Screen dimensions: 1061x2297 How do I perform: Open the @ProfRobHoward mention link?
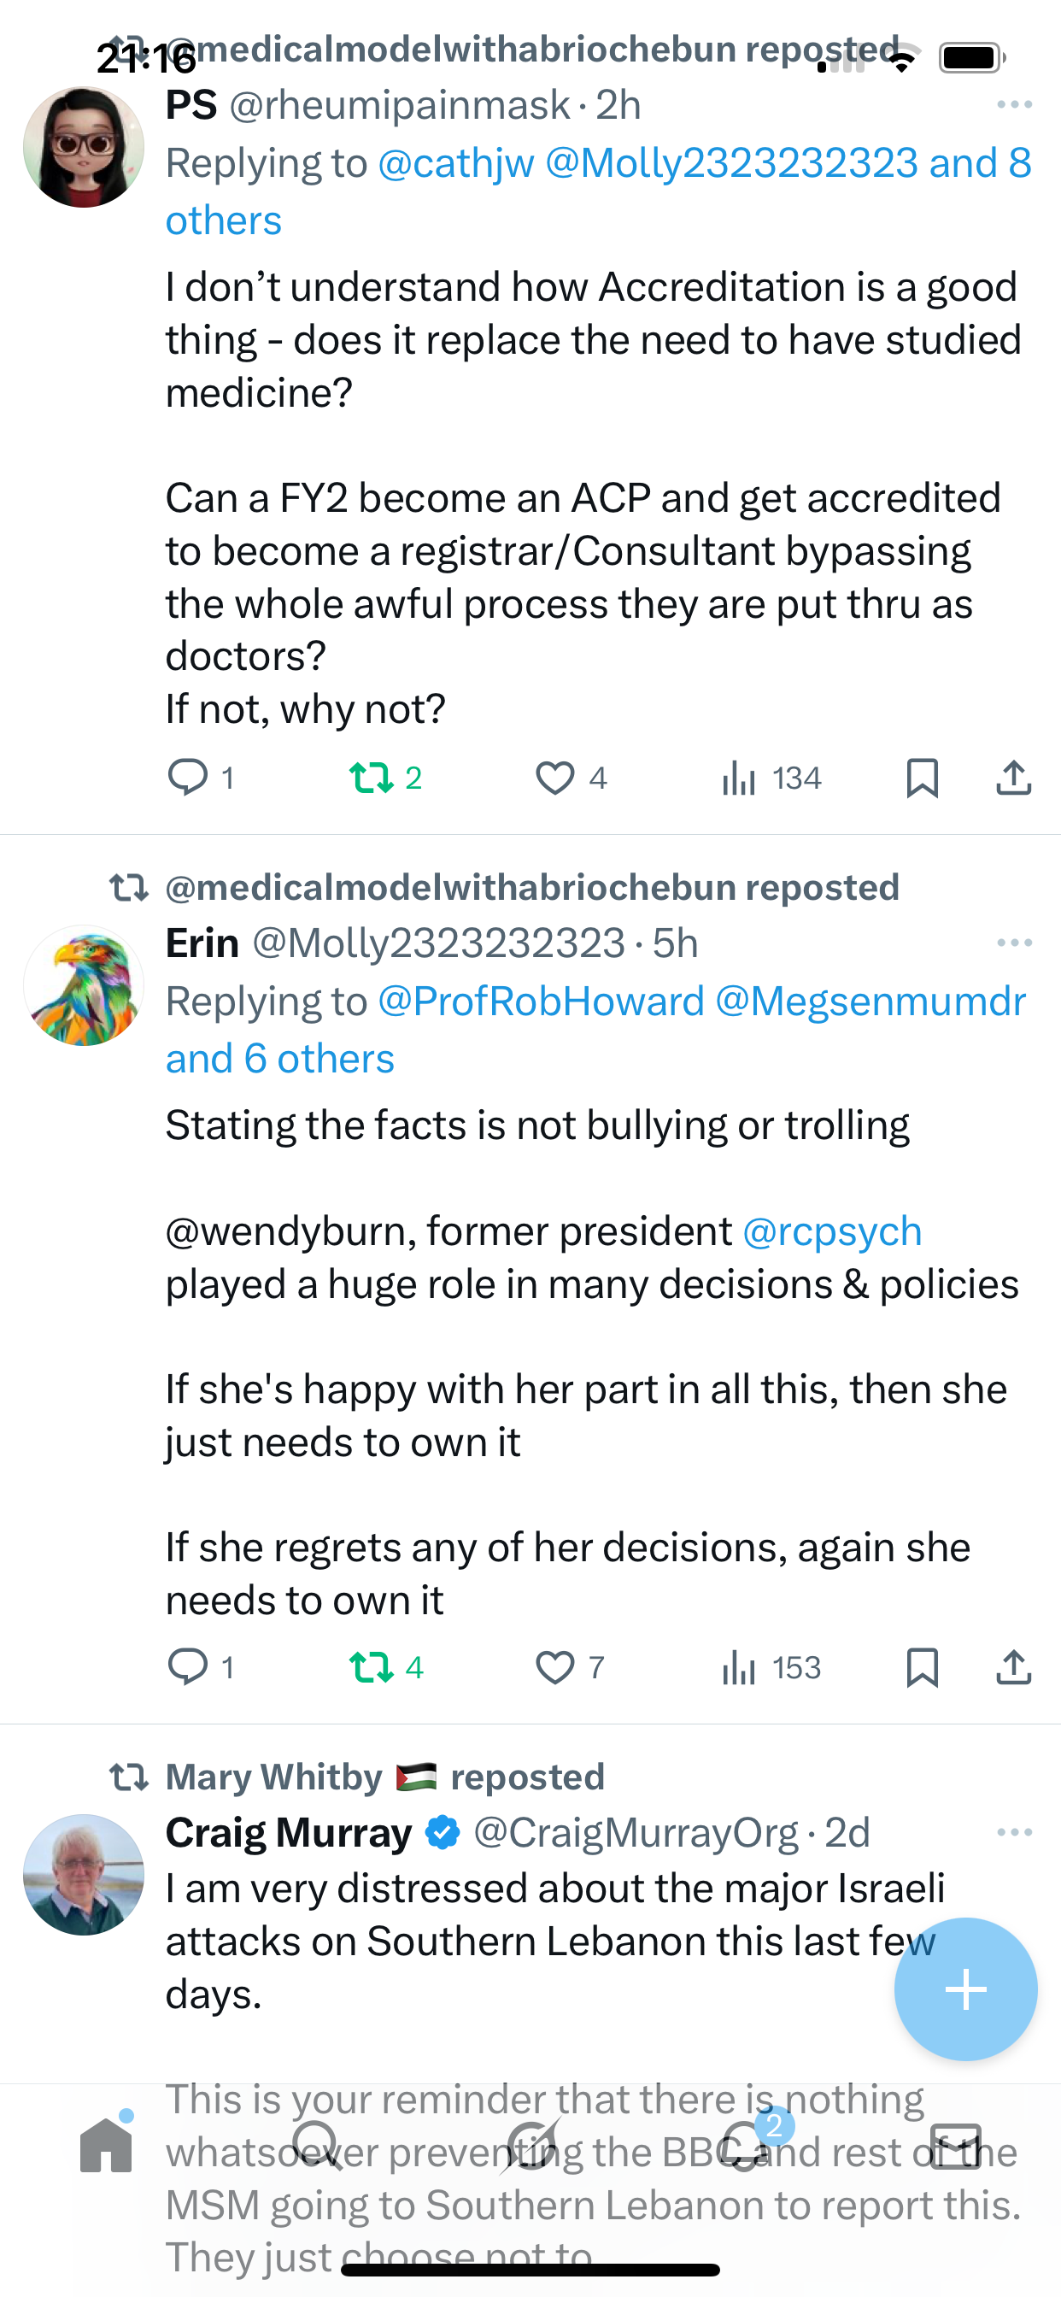point(542,1002)
